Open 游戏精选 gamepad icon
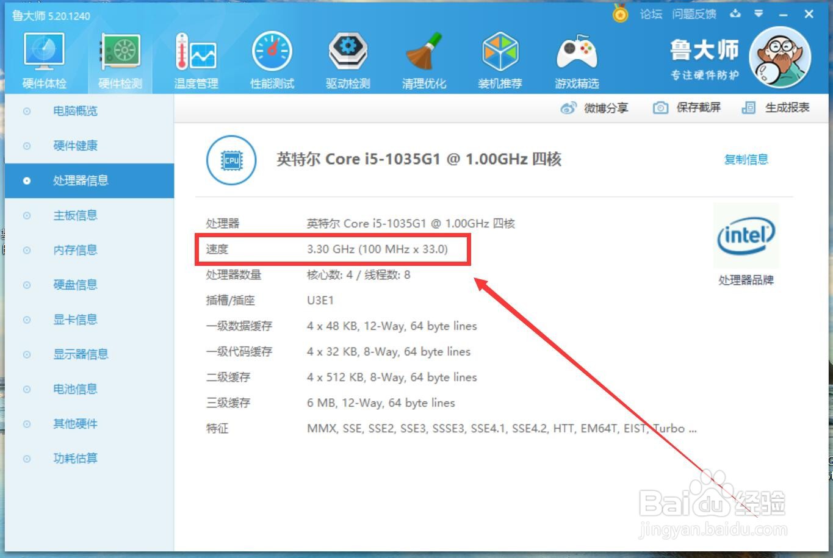Screen dimensions: 833x558 tap(577, 61)
